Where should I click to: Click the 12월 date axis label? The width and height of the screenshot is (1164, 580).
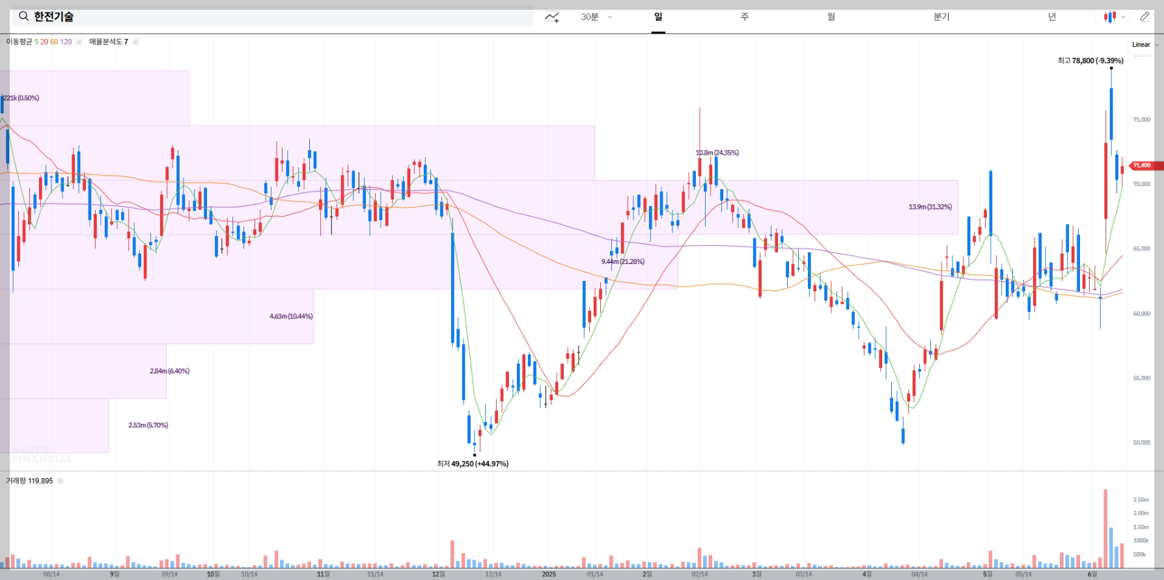pyautogui.click(x=438, y=574)
